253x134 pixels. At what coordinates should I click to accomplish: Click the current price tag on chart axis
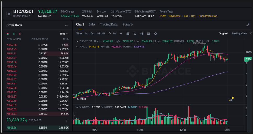(249, 59)
